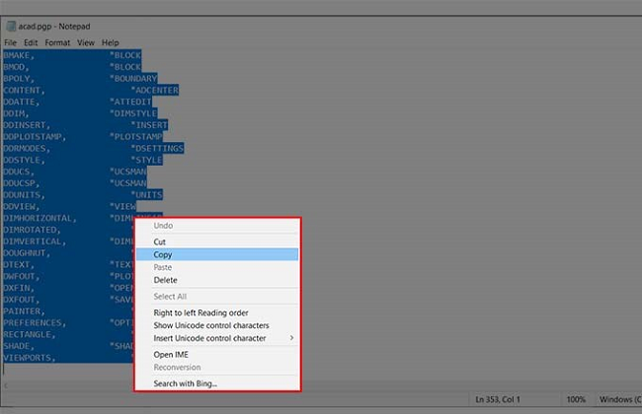Click the DIMROTATED alias text
Image resolution: width=642 pixels, height=414 pixels.
(32, 230)
